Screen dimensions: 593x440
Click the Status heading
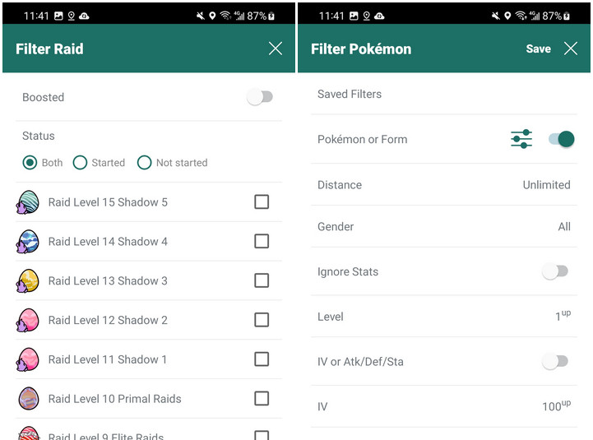[38, 136]
